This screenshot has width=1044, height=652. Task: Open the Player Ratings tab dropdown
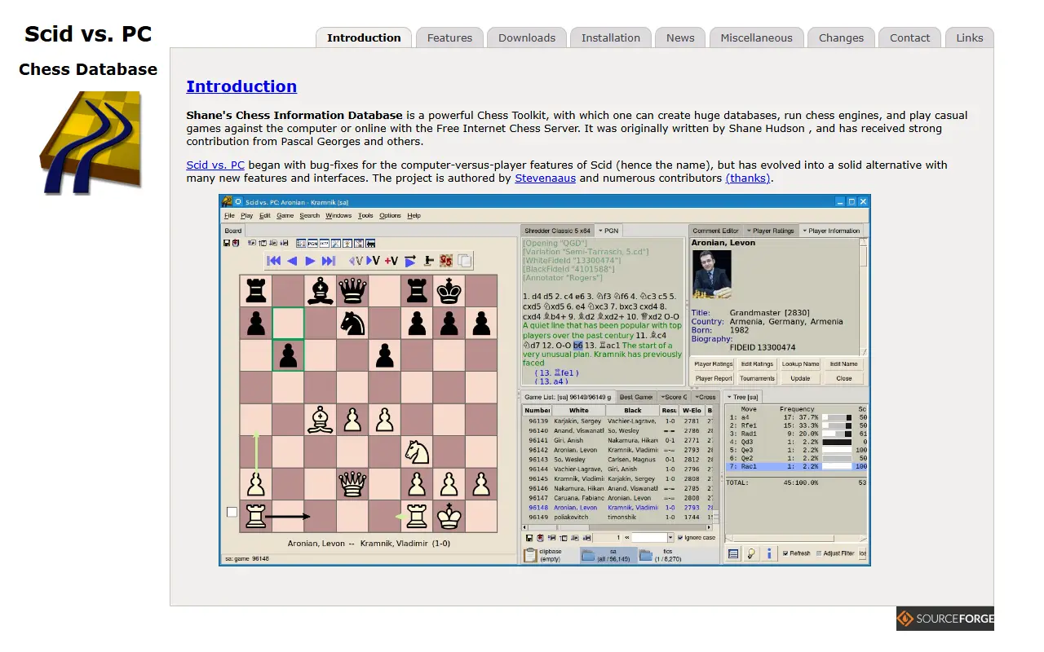tap(749, 231)
